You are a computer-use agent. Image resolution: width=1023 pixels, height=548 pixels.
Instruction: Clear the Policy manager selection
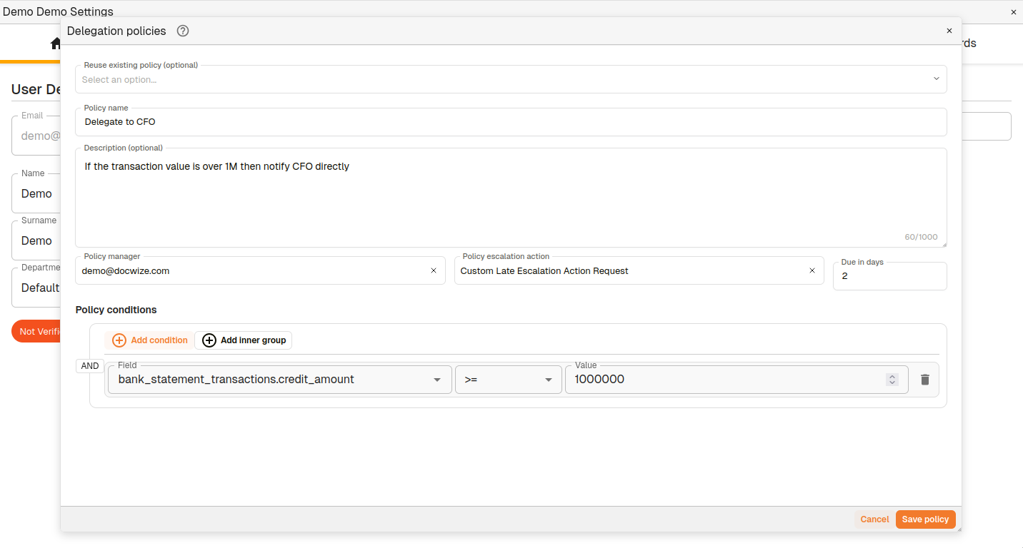coord(433,270)
